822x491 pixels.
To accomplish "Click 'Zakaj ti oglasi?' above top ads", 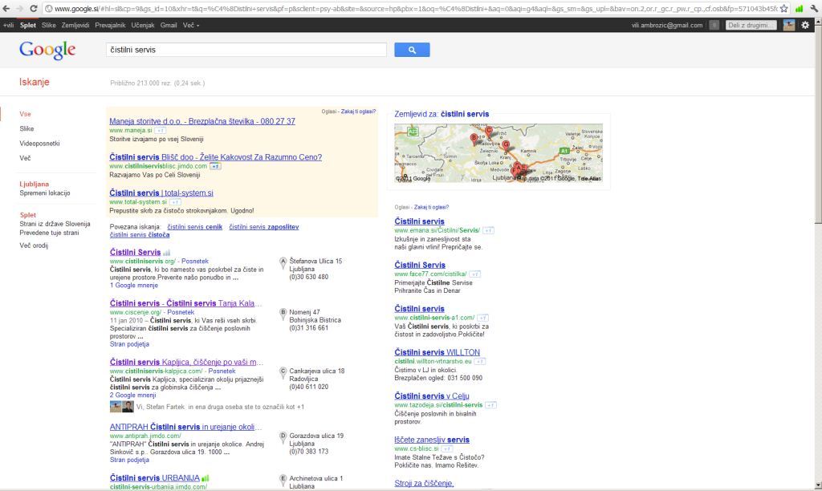I will click(x=359, y=112).
